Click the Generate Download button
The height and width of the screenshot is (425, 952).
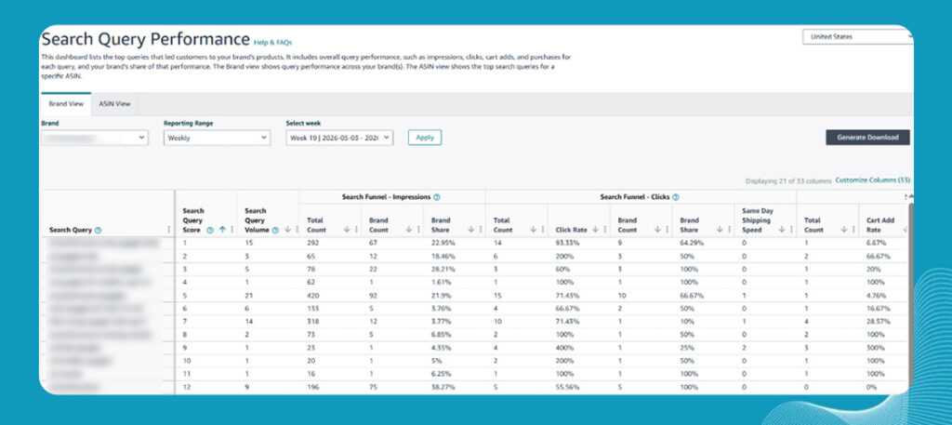[x=867, y=138]
